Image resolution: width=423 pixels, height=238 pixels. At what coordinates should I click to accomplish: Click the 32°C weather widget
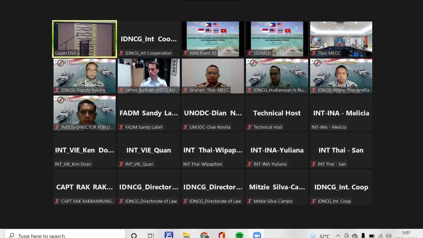point(319,236)
